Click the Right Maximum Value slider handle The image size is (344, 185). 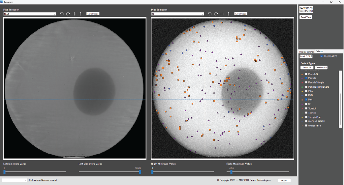coord(231,172)
